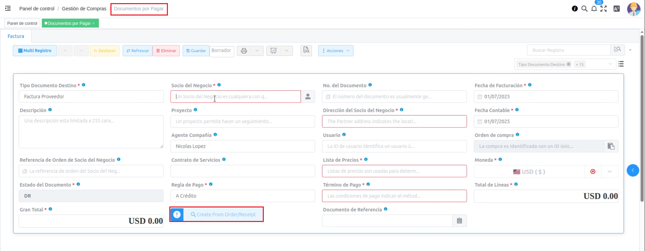Open Socio del Negocio person lookup icon

coord(308,97)
